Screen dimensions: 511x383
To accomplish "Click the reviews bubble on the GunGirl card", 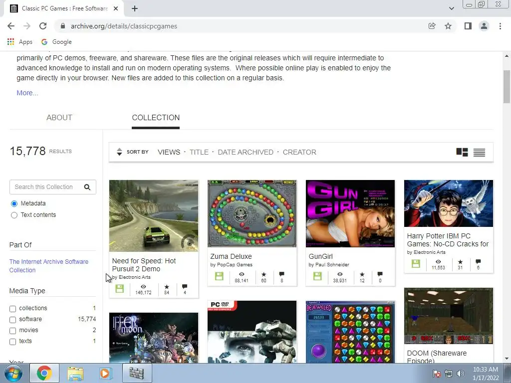I will 380,274.
